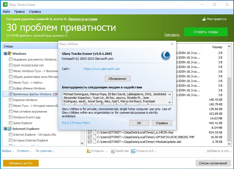Viewport: 234px width, 169px height.
Task: Click Добавить в спи... link
Action: 219,151
